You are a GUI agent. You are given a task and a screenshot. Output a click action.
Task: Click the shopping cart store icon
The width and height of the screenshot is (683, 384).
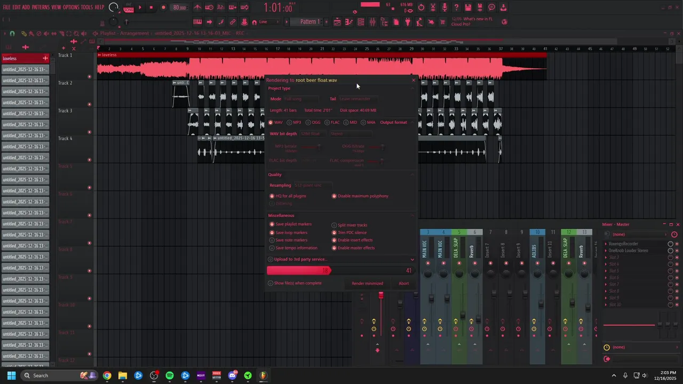pos(442,22)
